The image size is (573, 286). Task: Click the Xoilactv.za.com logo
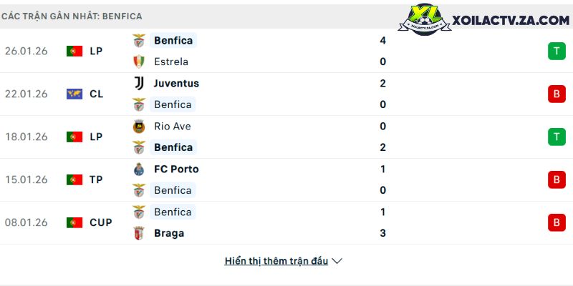click(488, 20)
